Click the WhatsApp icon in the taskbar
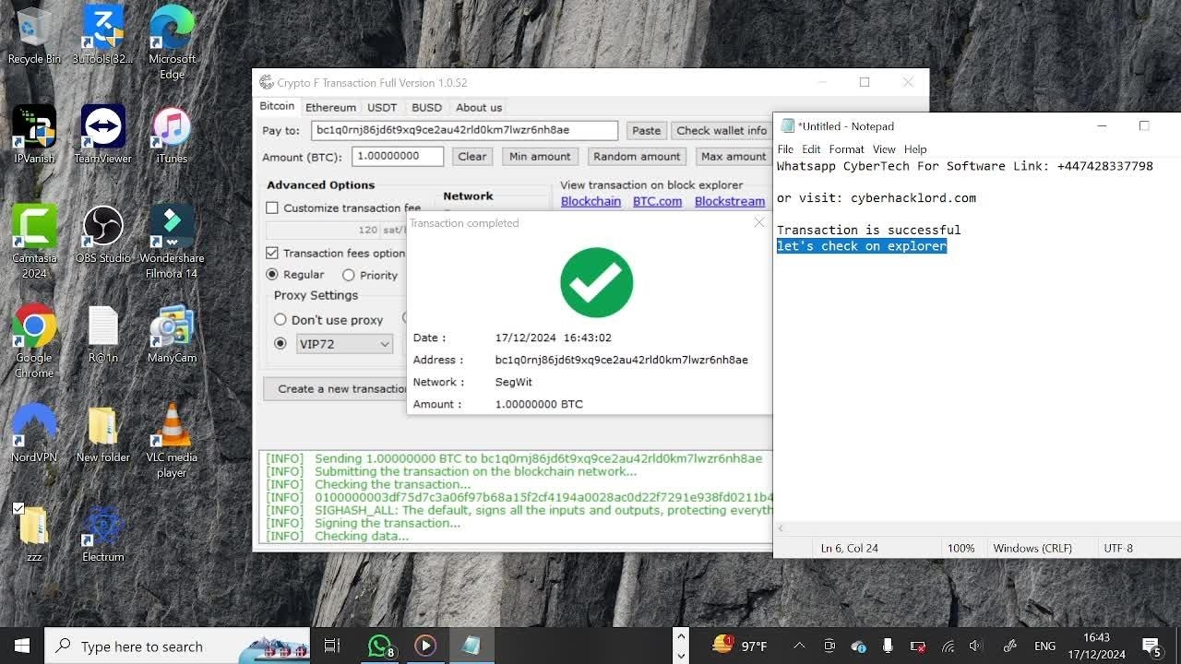Screen dimensions: 1181x664 tap(380, 646)
